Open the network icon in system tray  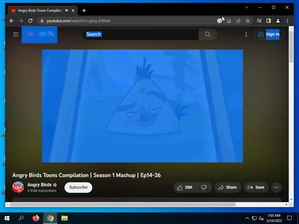click(254, 218)
